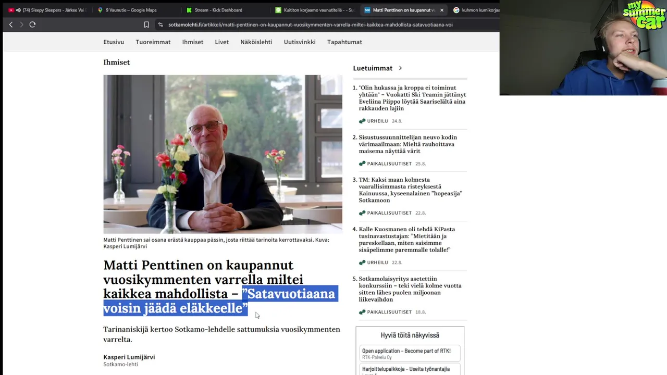Screen dimensions: 667x375
Task: Open TM: Kaksi maan kolmesta vaarallisimmasta risteyksestä article
Action: [411, 190]
